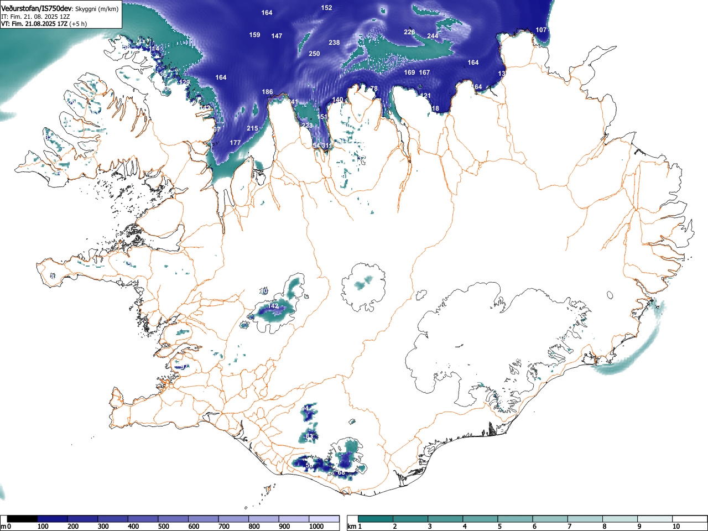This screenshot has height=531, width=708.
Task: Click the Veðurstofan/IS750dev title text
Action: pyautogui.click(x=37, y=9)
